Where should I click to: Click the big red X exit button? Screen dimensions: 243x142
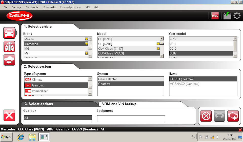tap(9, 115)
